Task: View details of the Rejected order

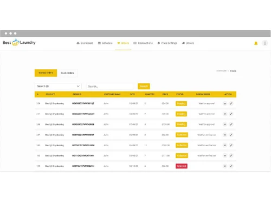Action: (x=225, y=166)
